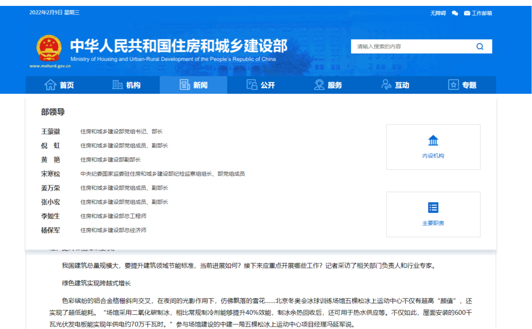
Task: Open leader profile 宋寒松
Action: point(51,174)
